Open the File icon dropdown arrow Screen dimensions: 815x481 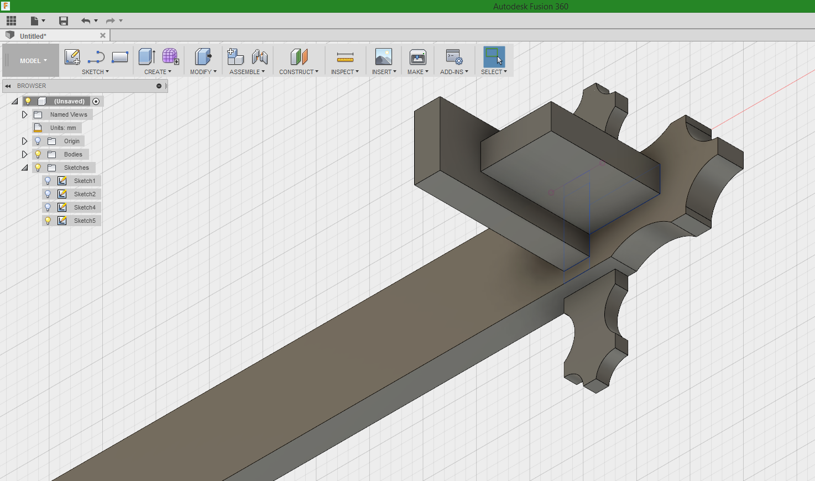pos(44,21)
